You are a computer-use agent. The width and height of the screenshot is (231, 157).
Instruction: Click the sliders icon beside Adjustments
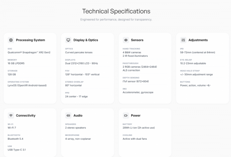[183, 40]
